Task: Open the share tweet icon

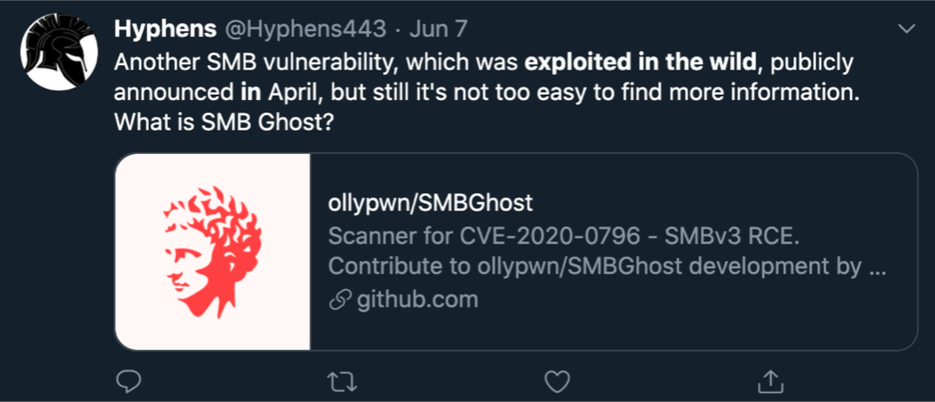Action: (770, 381)
